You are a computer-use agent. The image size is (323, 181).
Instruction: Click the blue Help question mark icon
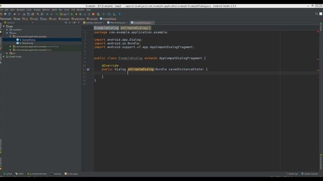pos(120,14)
